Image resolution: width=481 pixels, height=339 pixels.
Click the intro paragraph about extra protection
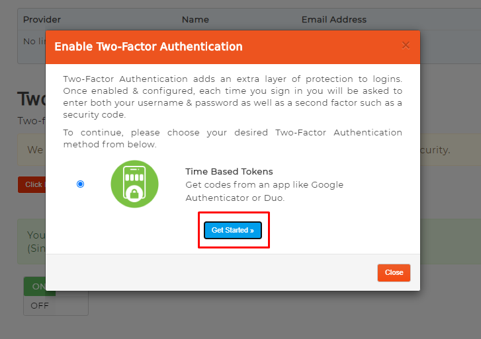(232, 96)
